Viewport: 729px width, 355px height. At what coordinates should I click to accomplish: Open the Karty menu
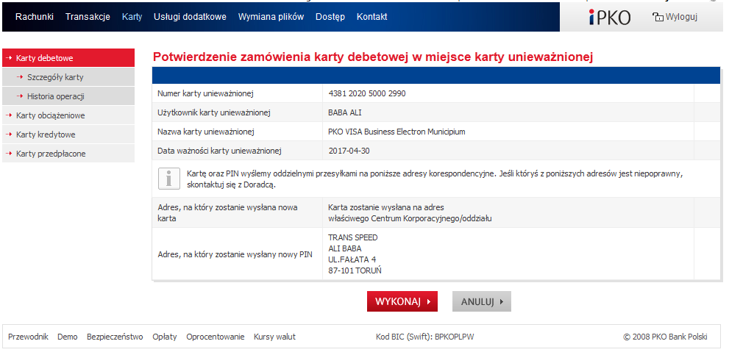pos(132,17)
